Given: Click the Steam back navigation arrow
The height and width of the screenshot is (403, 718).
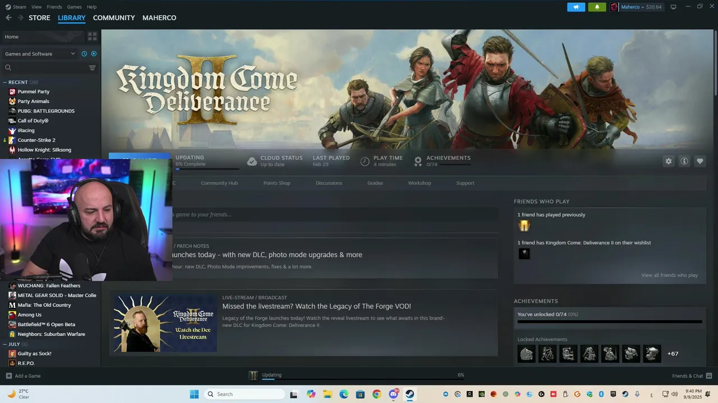Looking at the screenshot, I should click(8, 18).
